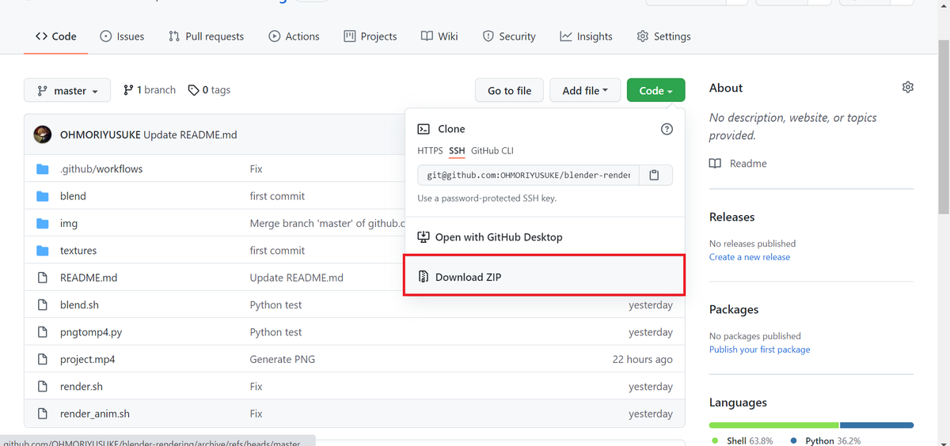The width and height of the screenshot is (950, 446).
Task: Toggle the green Code dropdown button
Action: tap(655, 91)
